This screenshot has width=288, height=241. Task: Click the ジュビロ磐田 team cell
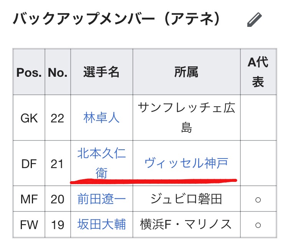pyautogui.click(x=186, y=199)
